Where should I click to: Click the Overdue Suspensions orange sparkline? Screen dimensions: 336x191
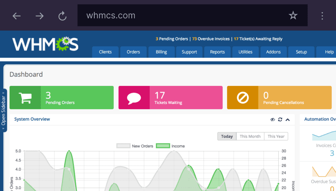tap(324, 171)
